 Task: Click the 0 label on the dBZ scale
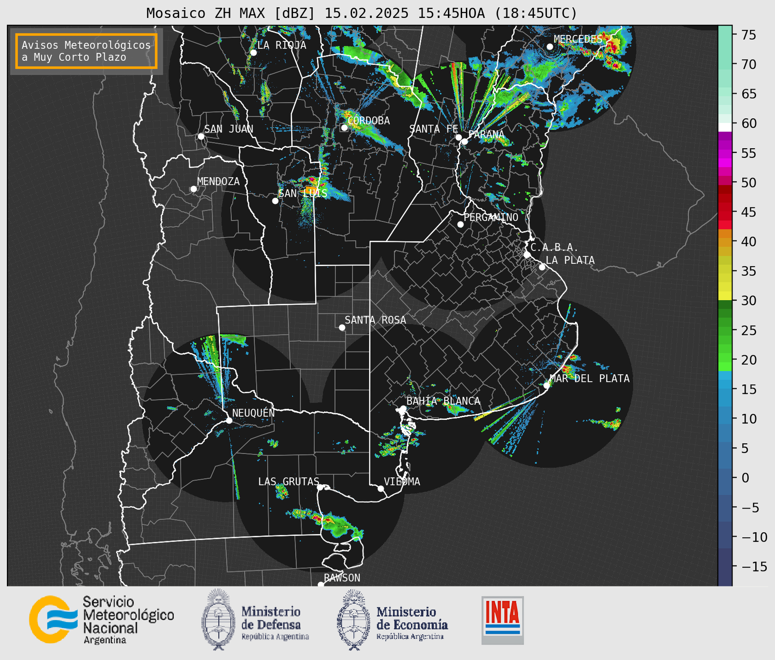coord(745,478)
